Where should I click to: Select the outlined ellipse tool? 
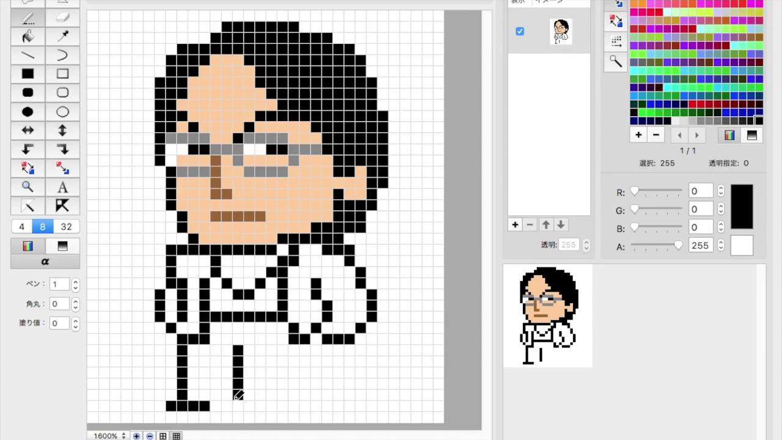tap(62, 112)
